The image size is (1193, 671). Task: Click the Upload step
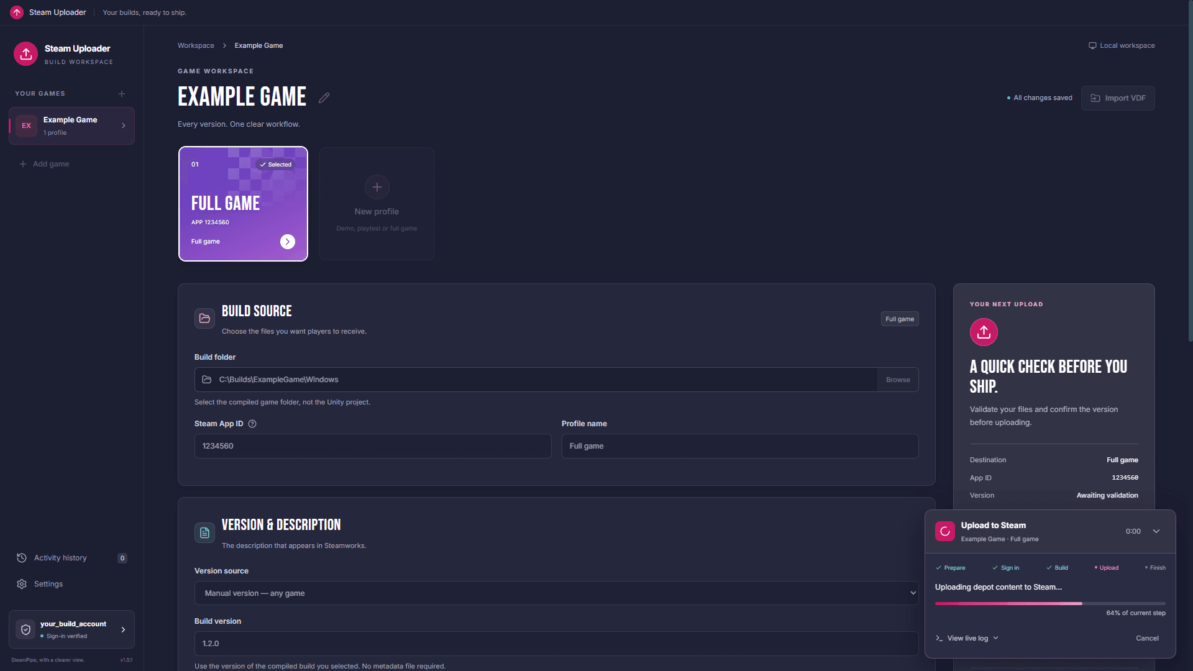click(1107, 568)
